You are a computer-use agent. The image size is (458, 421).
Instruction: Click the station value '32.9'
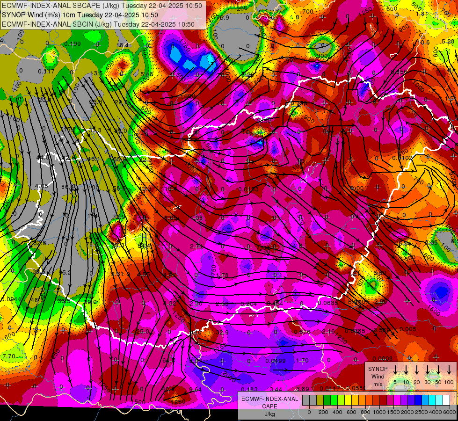pyautogui.click(x=222, y=333)
